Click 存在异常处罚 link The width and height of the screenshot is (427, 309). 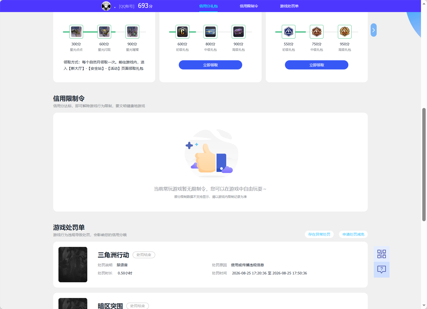click(319, 234)
